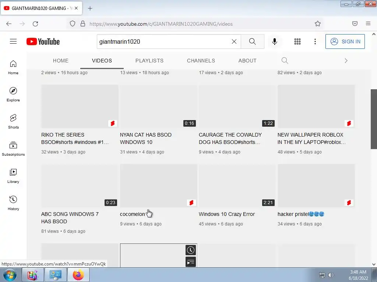The height and width of the screenshot is (282, 377).
Task: Open NEW WALLPAPER ROBLOX video title
Action: (311, 138)
